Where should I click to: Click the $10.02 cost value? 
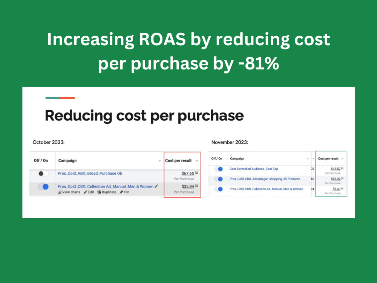coord(336,179)
